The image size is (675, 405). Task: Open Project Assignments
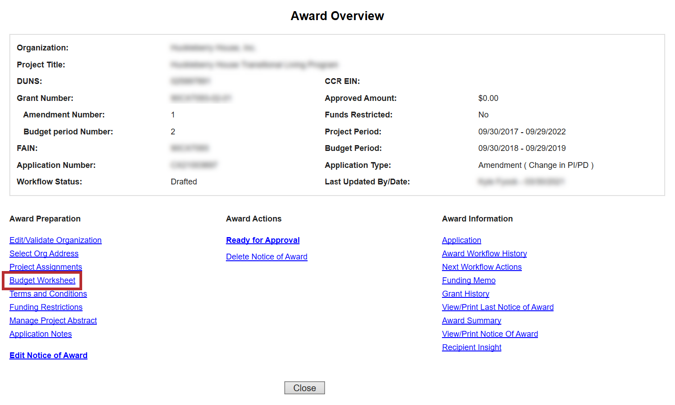(46, 267)
